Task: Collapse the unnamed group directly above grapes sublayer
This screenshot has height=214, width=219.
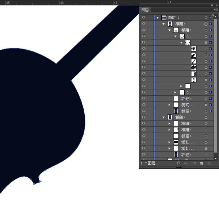Action: coord(181,43)
